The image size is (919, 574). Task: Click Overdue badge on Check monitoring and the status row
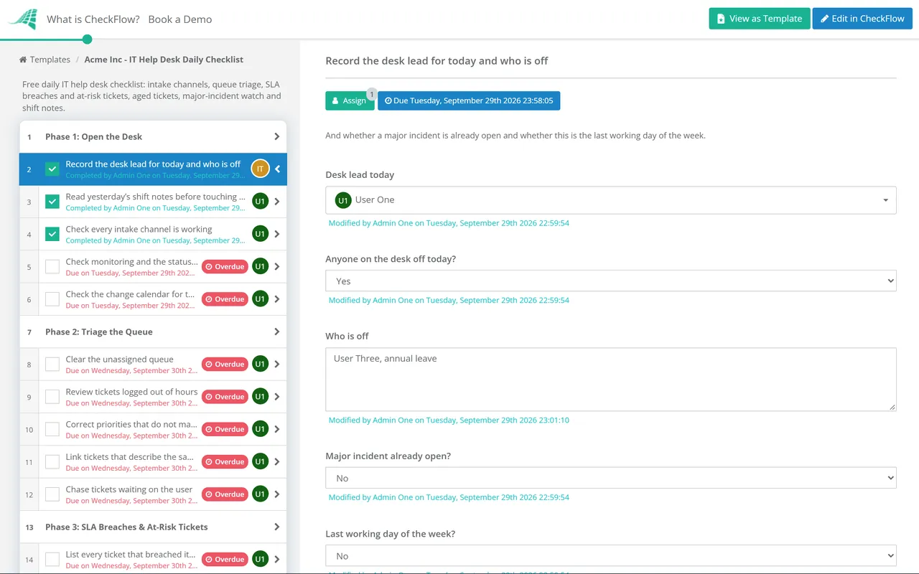(x=225, y=266)
